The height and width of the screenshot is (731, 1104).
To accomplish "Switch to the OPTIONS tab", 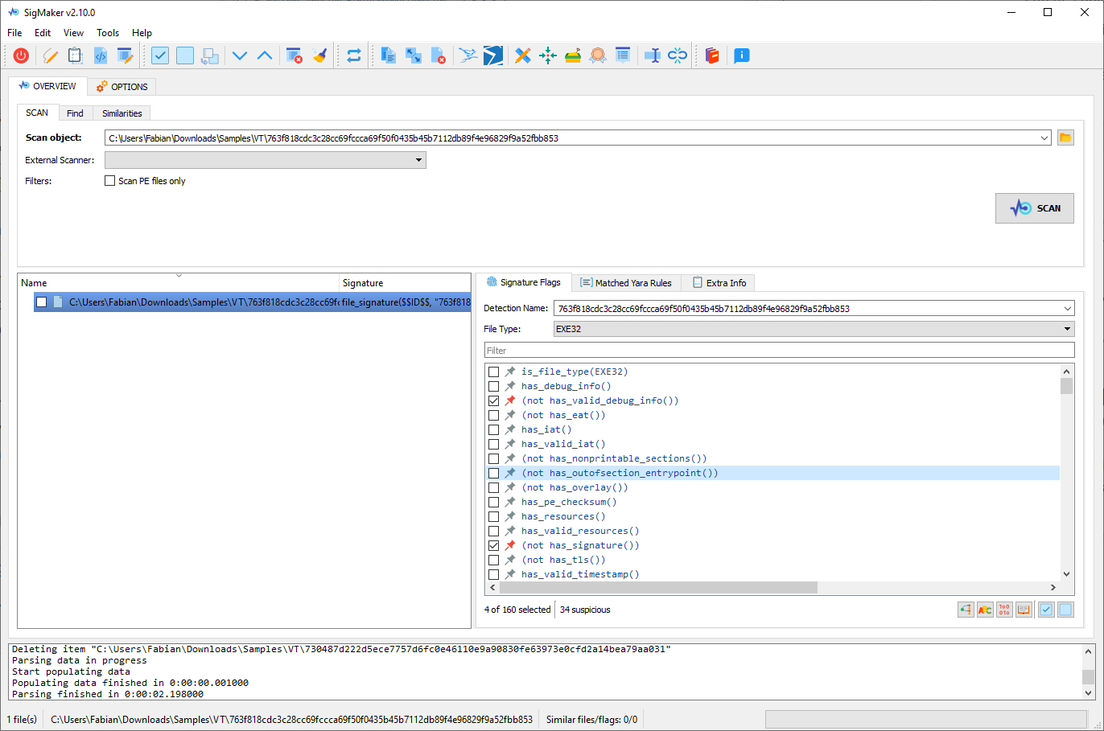I will [122, 87].
